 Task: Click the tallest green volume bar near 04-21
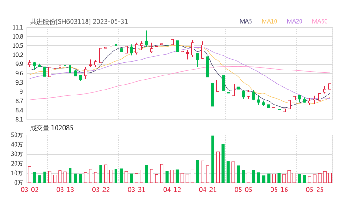click(213, 159)
